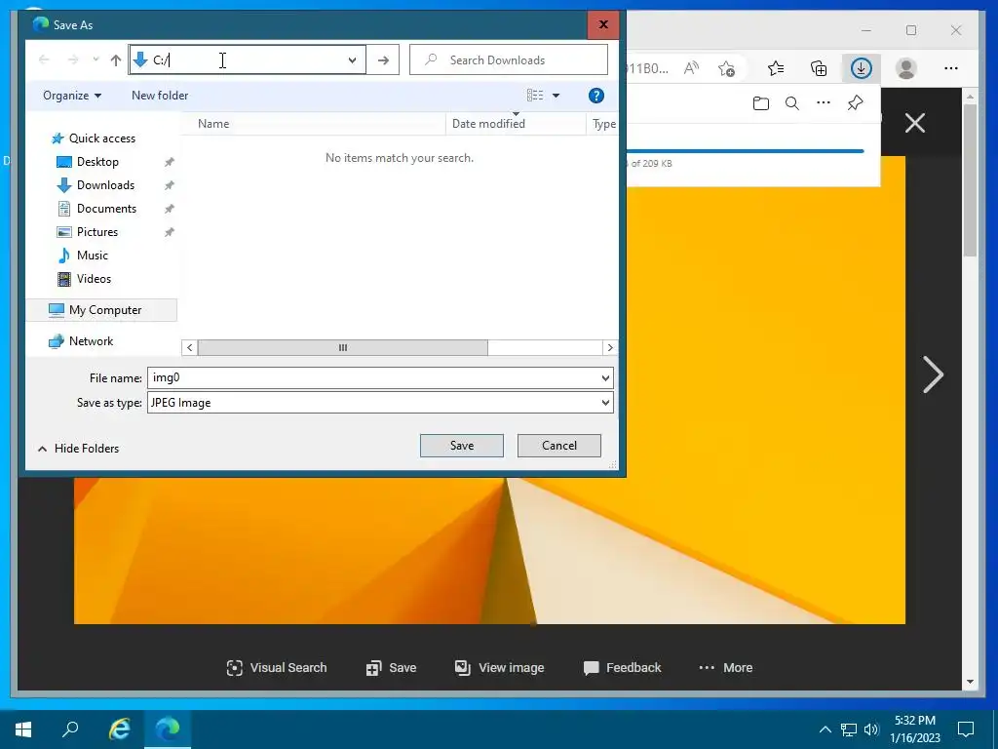Click the download progress bar
Image resolution: width=998 pixels, height=749 pixels.
(745, 151)
